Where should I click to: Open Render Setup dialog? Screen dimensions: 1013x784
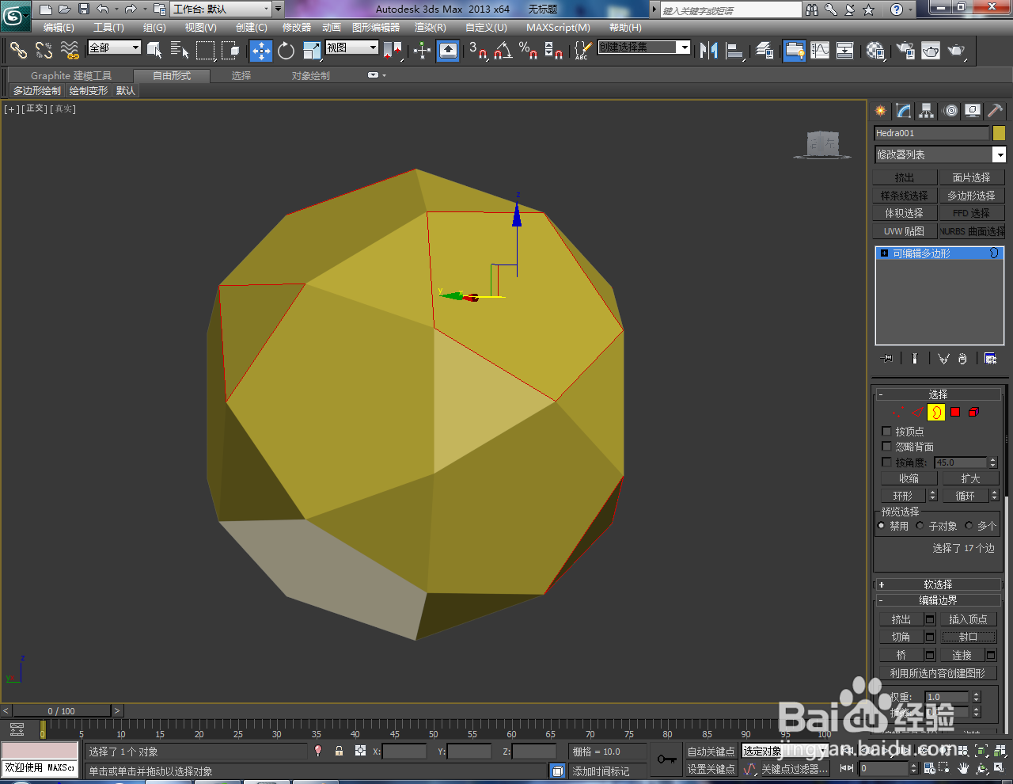(x=905, y=51)
